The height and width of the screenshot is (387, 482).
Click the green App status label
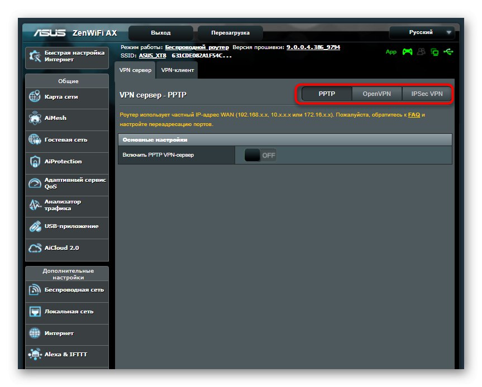(x=391, y=52)
